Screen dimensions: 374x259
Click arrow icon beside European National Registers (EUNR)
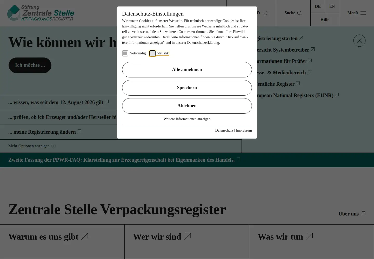tap(337, 95)
